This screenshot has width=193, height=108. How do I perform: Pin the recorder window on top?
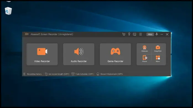(x=157, y=34)
